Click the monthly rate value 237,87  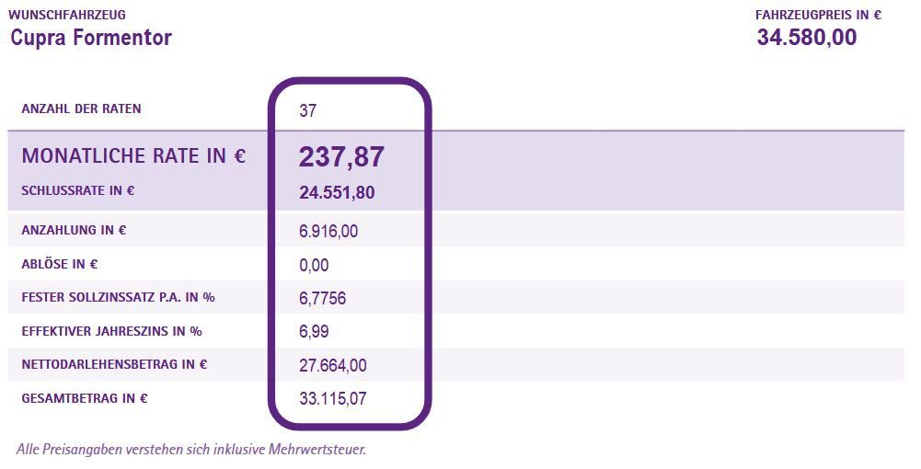[340, 157]
